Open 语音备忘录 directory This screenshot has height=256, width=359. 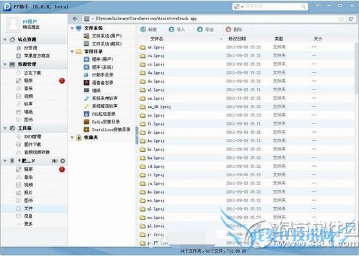pos(99,83)
